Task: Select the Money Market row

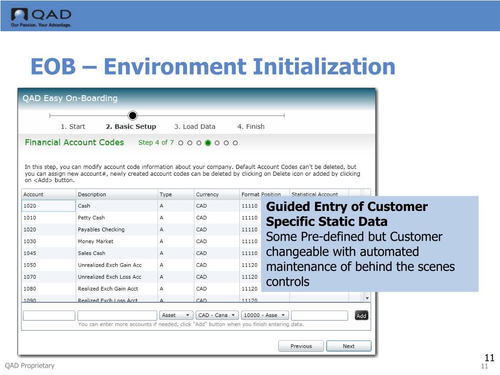Action: click(141, 241)
